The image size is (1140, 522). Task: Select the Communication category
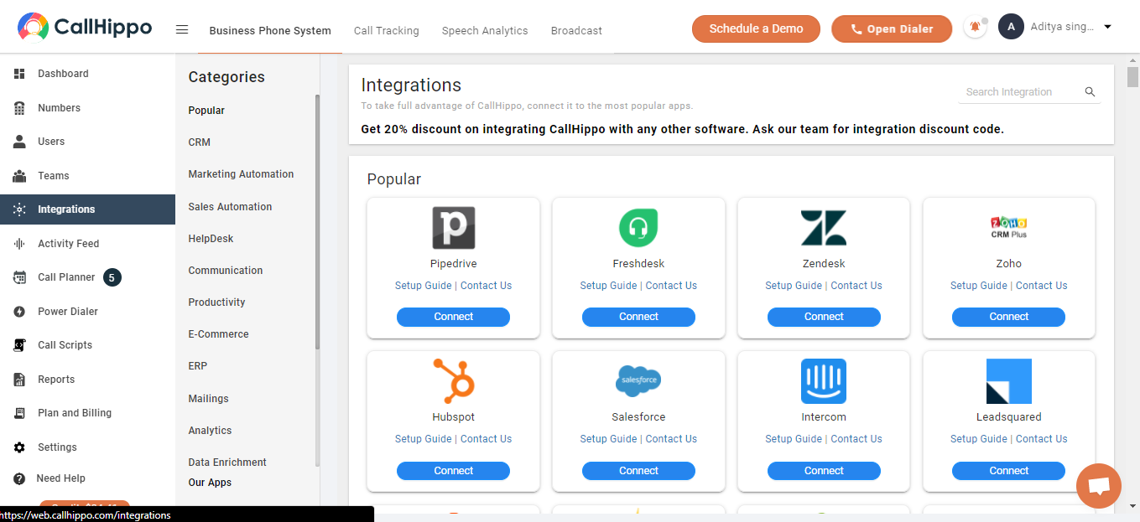[x=226, y=271]
